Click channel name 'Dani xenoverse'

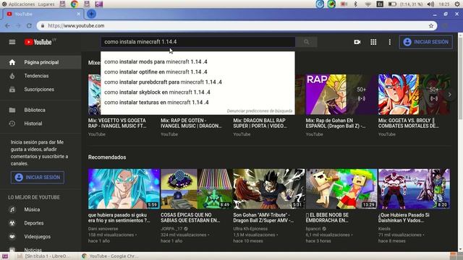pos(103,228)
